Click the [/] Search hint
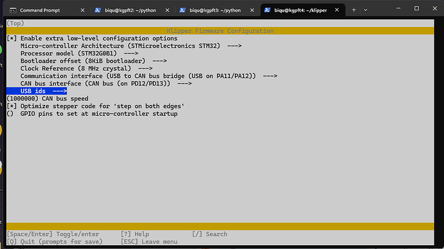 [210, 234]
